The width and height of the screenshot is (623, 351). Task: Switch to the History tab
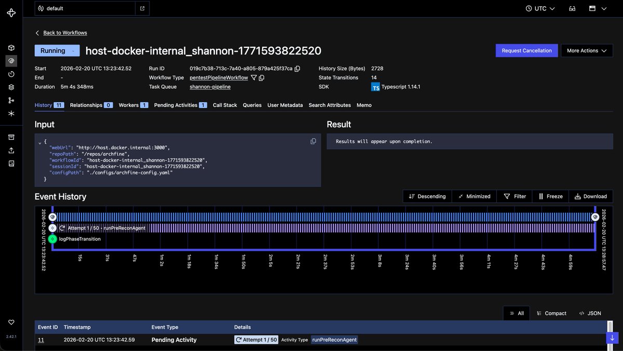click(x=49, y=105)
